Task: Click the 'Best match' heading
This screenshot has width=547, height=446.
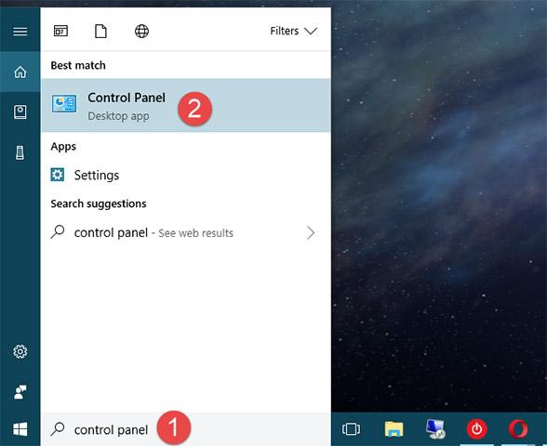Action: pos(78,65)
